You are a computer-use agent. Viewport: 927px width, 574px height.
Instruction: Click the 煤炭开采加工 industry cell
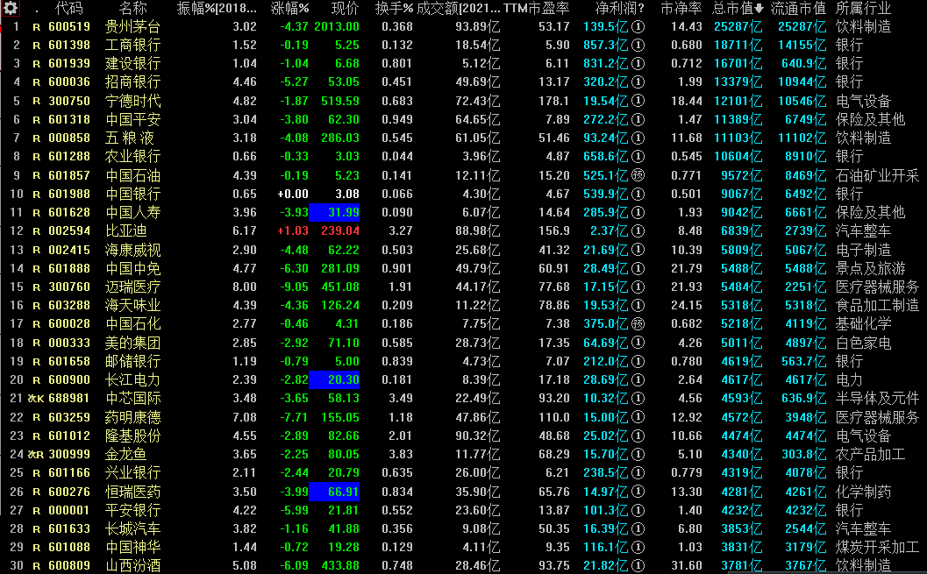[877, 547]
